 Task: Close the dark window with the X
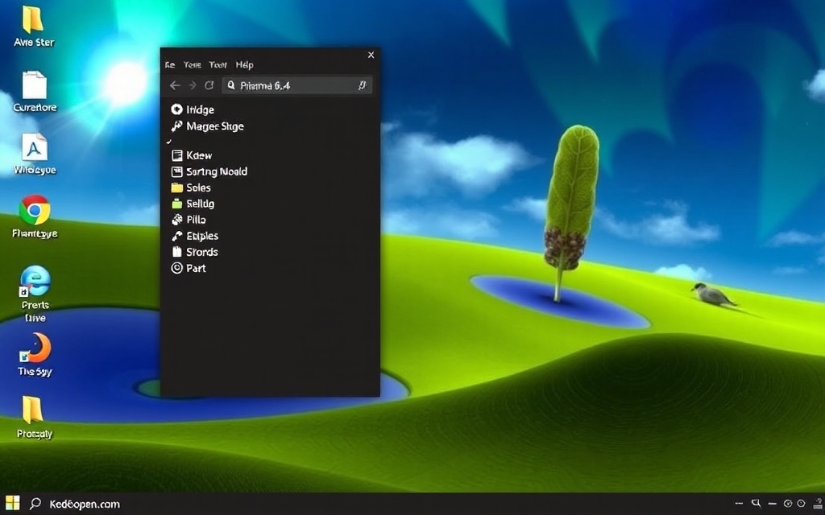371,55
